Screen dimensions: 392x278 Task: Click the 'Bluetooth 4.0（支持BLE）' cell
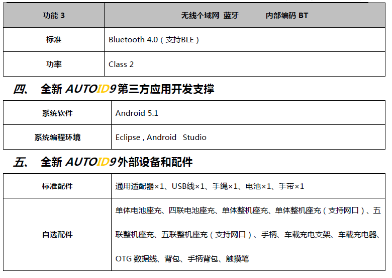(245, 40)
